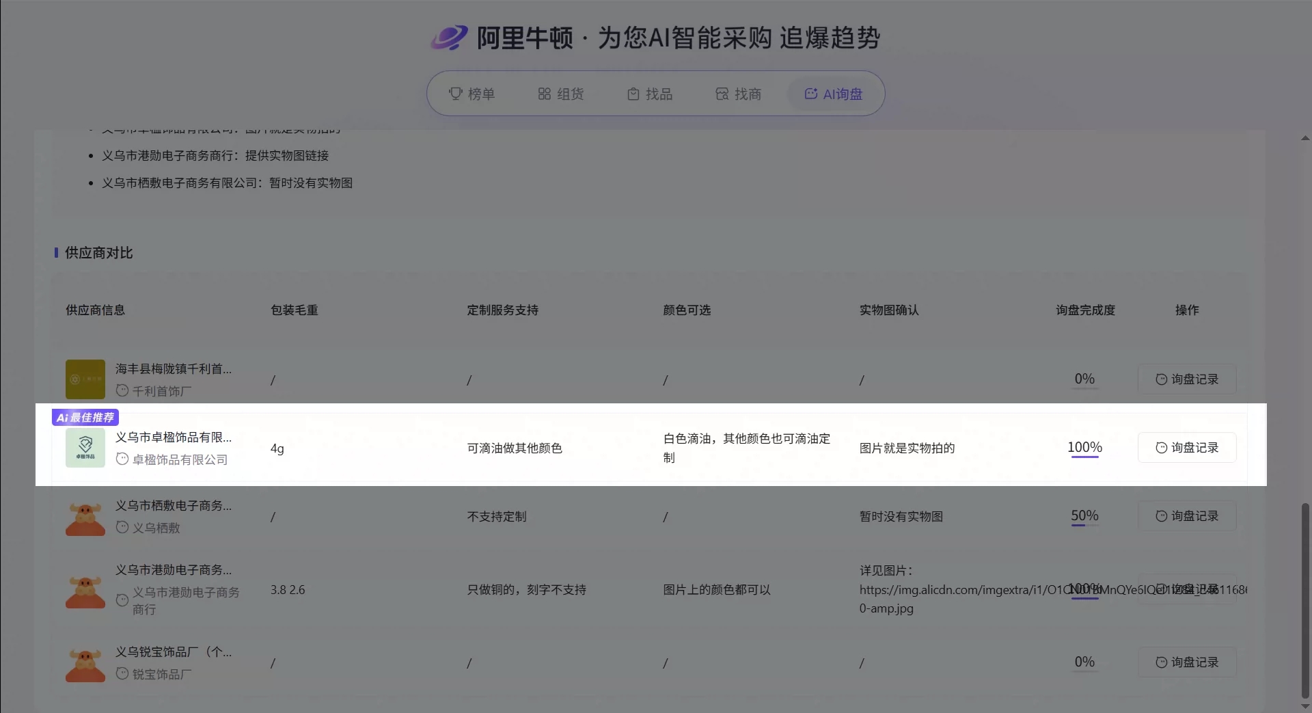The width and height of the screenshot is (1312, 713).
Task: Click the 图片就是实物拍的 cell
Action: click(907, 448)
